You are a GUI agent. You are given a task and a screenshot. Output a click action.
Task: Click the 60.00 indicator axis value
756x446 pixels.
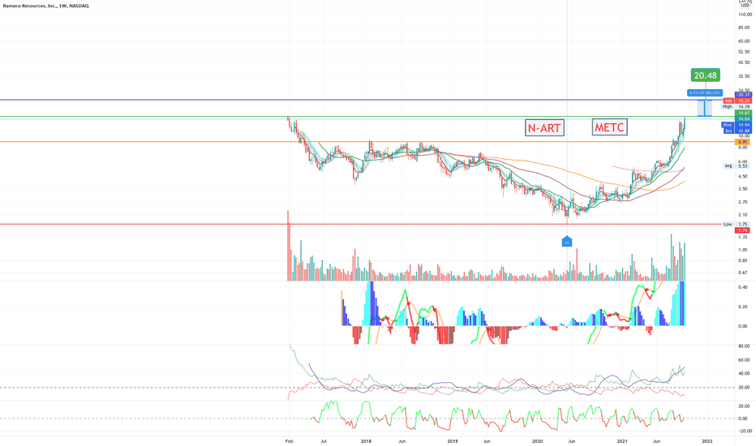pos(744,360)
